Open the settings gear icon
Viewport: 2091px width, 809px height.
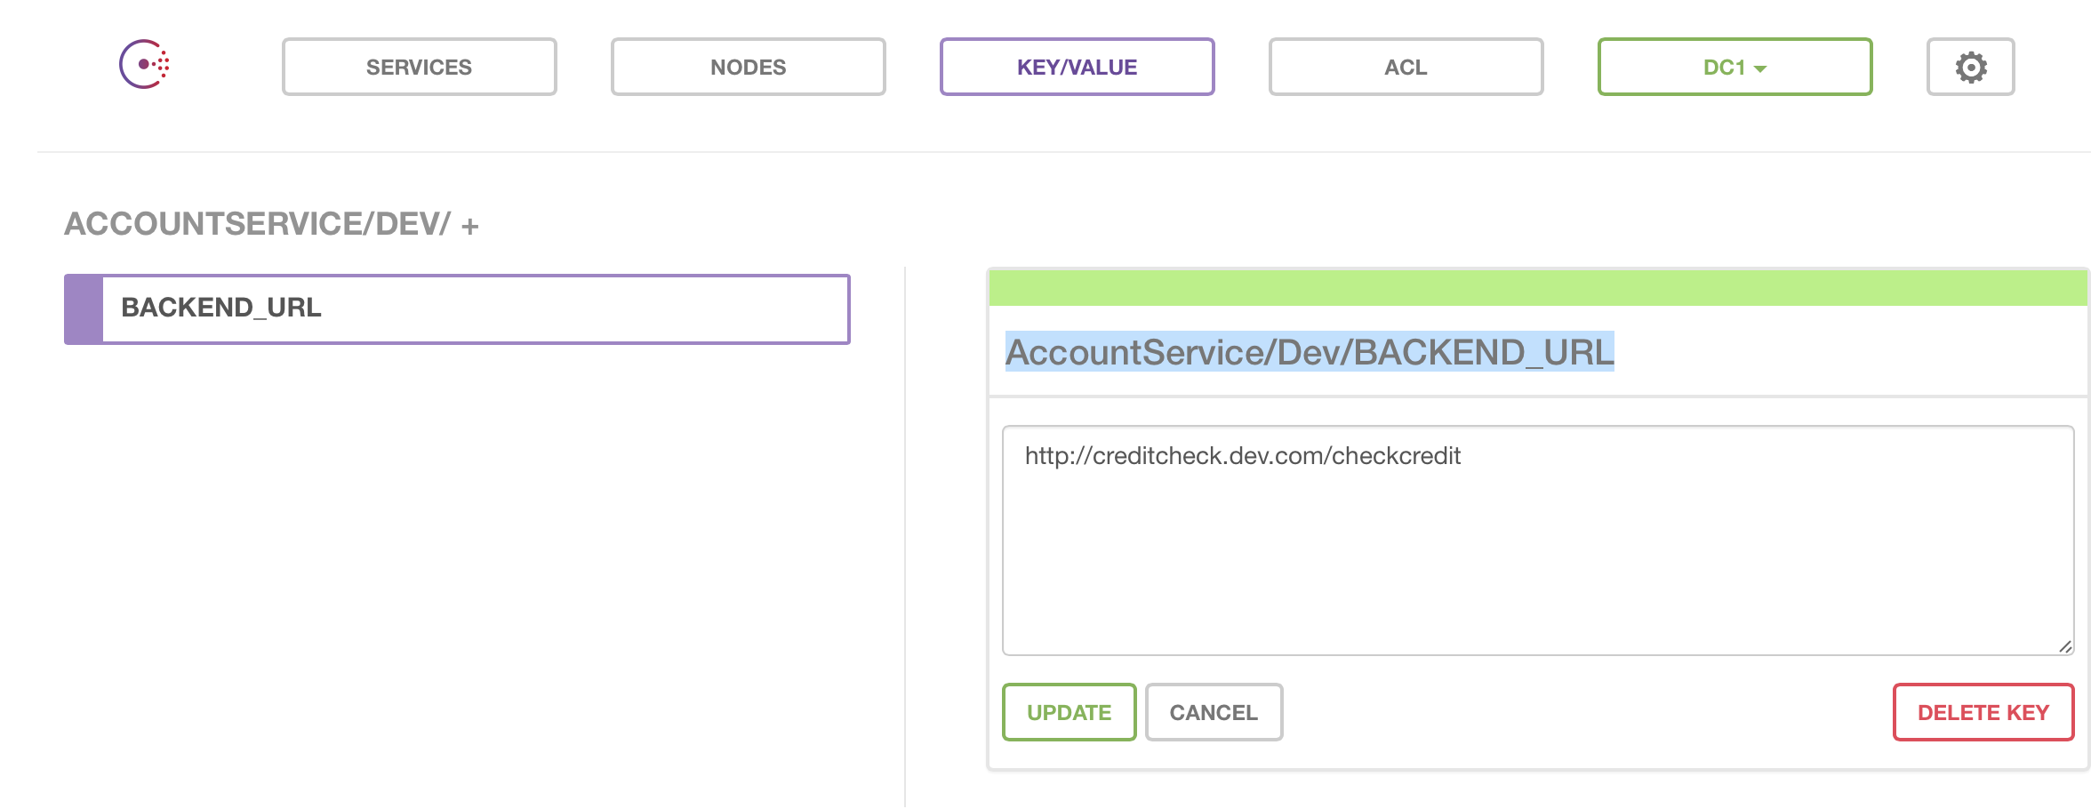tap(1970, 67)
